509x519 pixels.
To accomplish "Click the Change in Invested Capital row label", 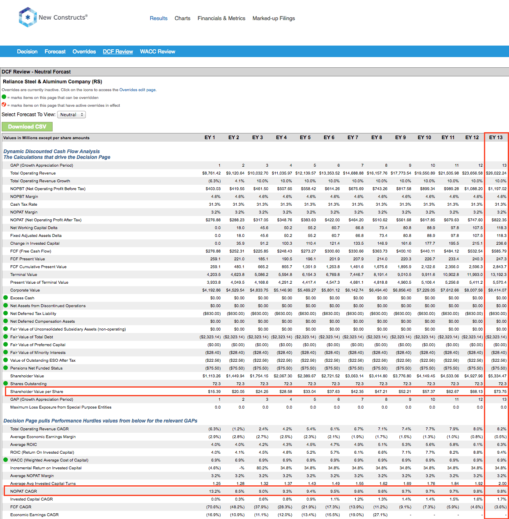I will [x=35, y=243].
